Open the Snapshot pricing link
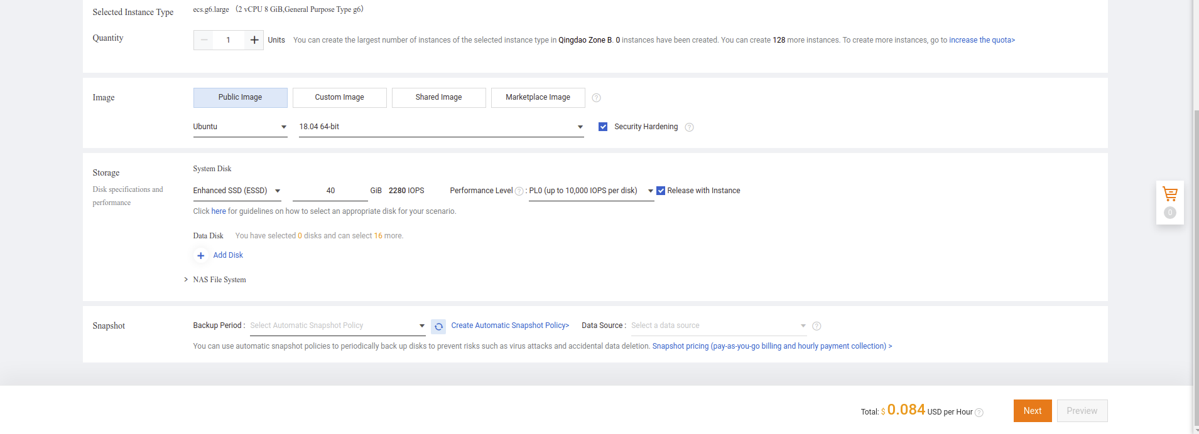This screenshot has width=1199, height=434. click(x=772, y=346)
